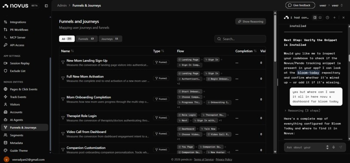Click funnel icon beside Therapist Role Login
Viewport: 350px width, 163px height.
click(63, 118)
